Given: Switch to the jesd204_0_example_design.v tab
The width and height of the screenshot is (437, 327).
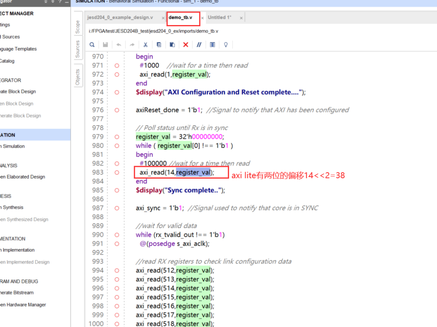Looking at the screenshot, I should pyautogui.click(x=120, y=17).
